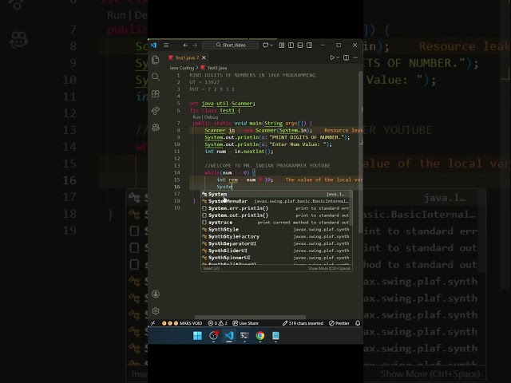The width and height of the screenshot is (511, 383).
Task: Open the Copilot chat activity bar icon
Action: [x=156, y=128]
